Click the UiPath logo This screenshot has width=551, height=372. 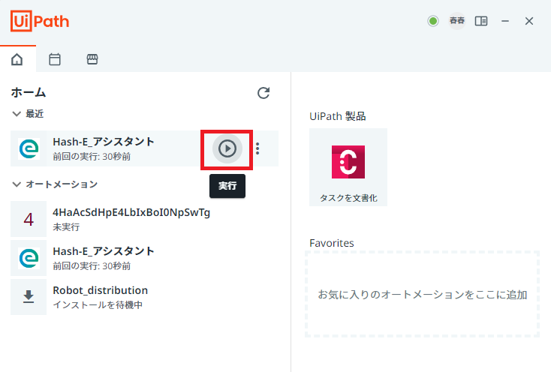pyautogui.click(x=40, y=21)
